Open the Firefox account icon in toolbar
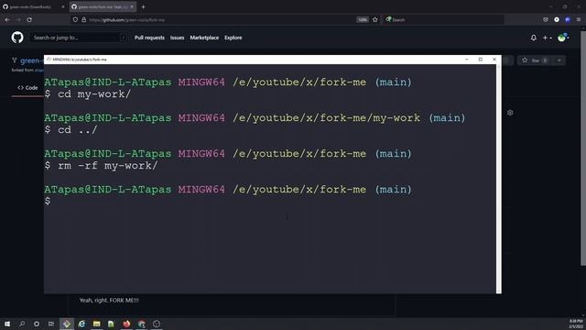The height and width of the screenshot is (330, 586). (557, 19)
